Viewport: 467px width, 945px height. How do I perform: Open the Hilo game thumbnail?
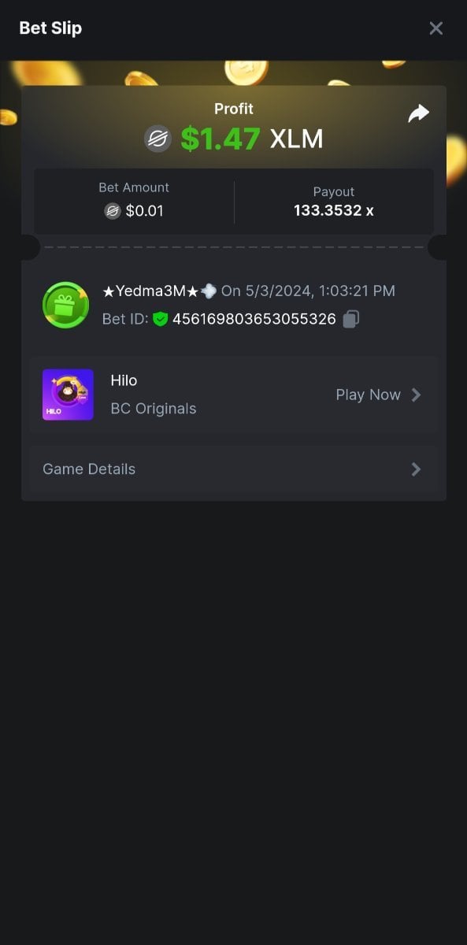tap(68, 395)
